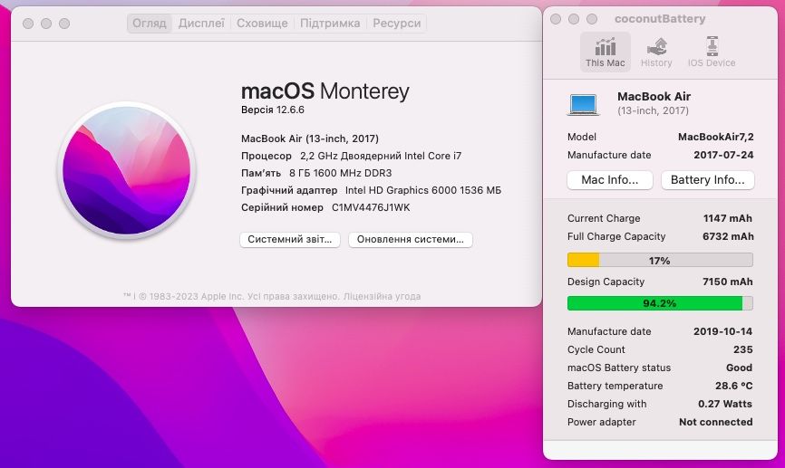Click the 0.27 Watts discharging value

[x=725, y=404]
